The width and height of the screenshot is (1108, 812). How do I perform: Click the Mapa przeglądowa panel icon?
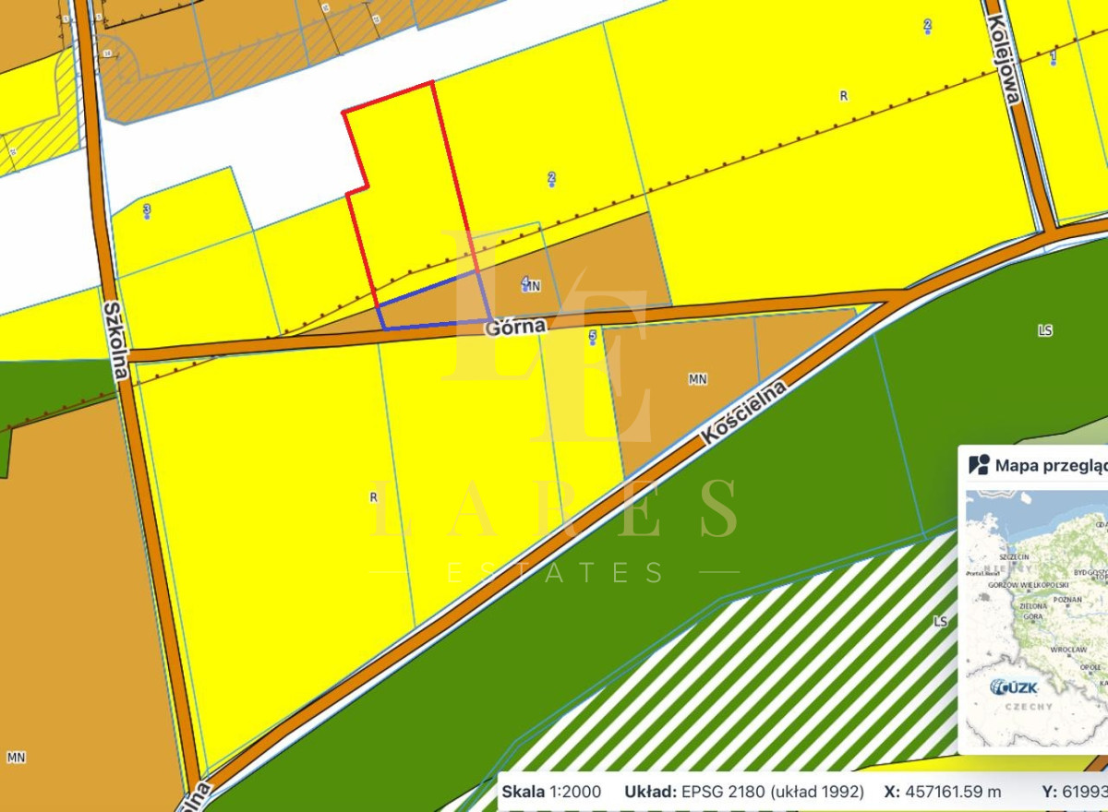pyautogui.click(x=979, y=464)
